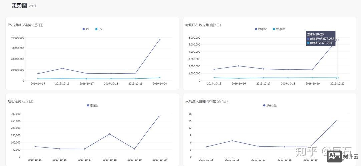
Task: Click the AI 树叶云 logo icon
Action: (x=343, y=156)
